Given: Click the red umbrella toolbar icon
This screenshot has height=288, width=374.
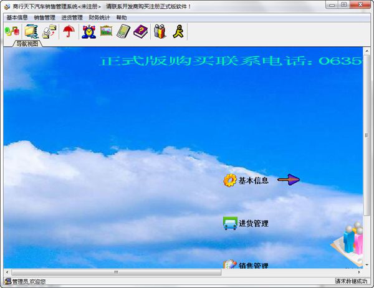Looking at the screenshot, I should tap(69, 32).
